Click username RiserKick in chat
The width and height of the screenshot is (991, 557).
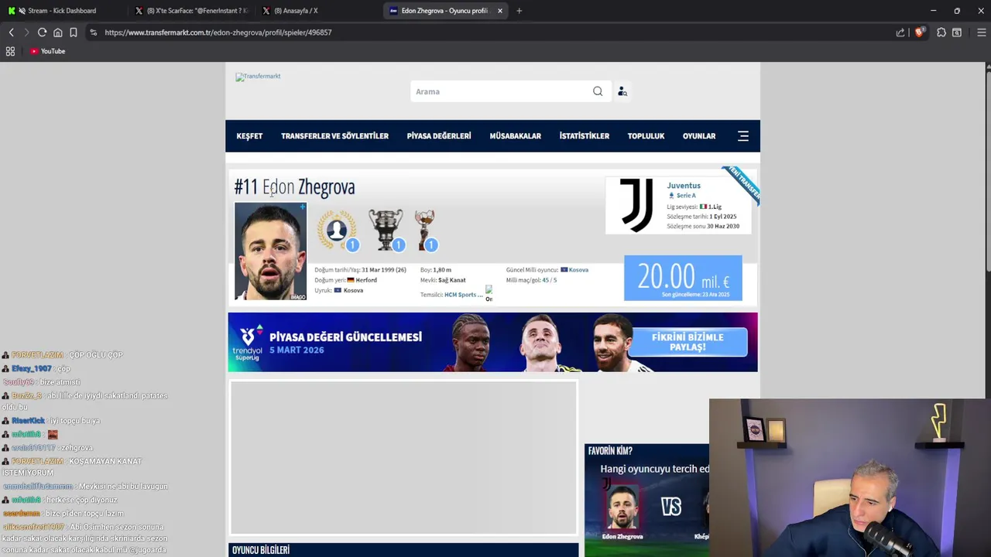point(28,421)
